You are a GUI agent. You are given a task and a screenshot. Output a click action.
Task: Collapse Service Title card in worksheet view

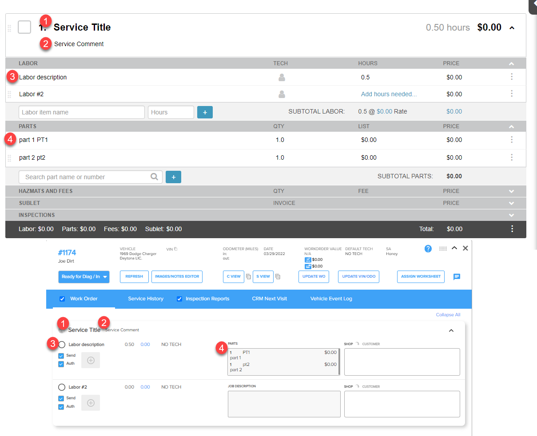click(451, 330)
